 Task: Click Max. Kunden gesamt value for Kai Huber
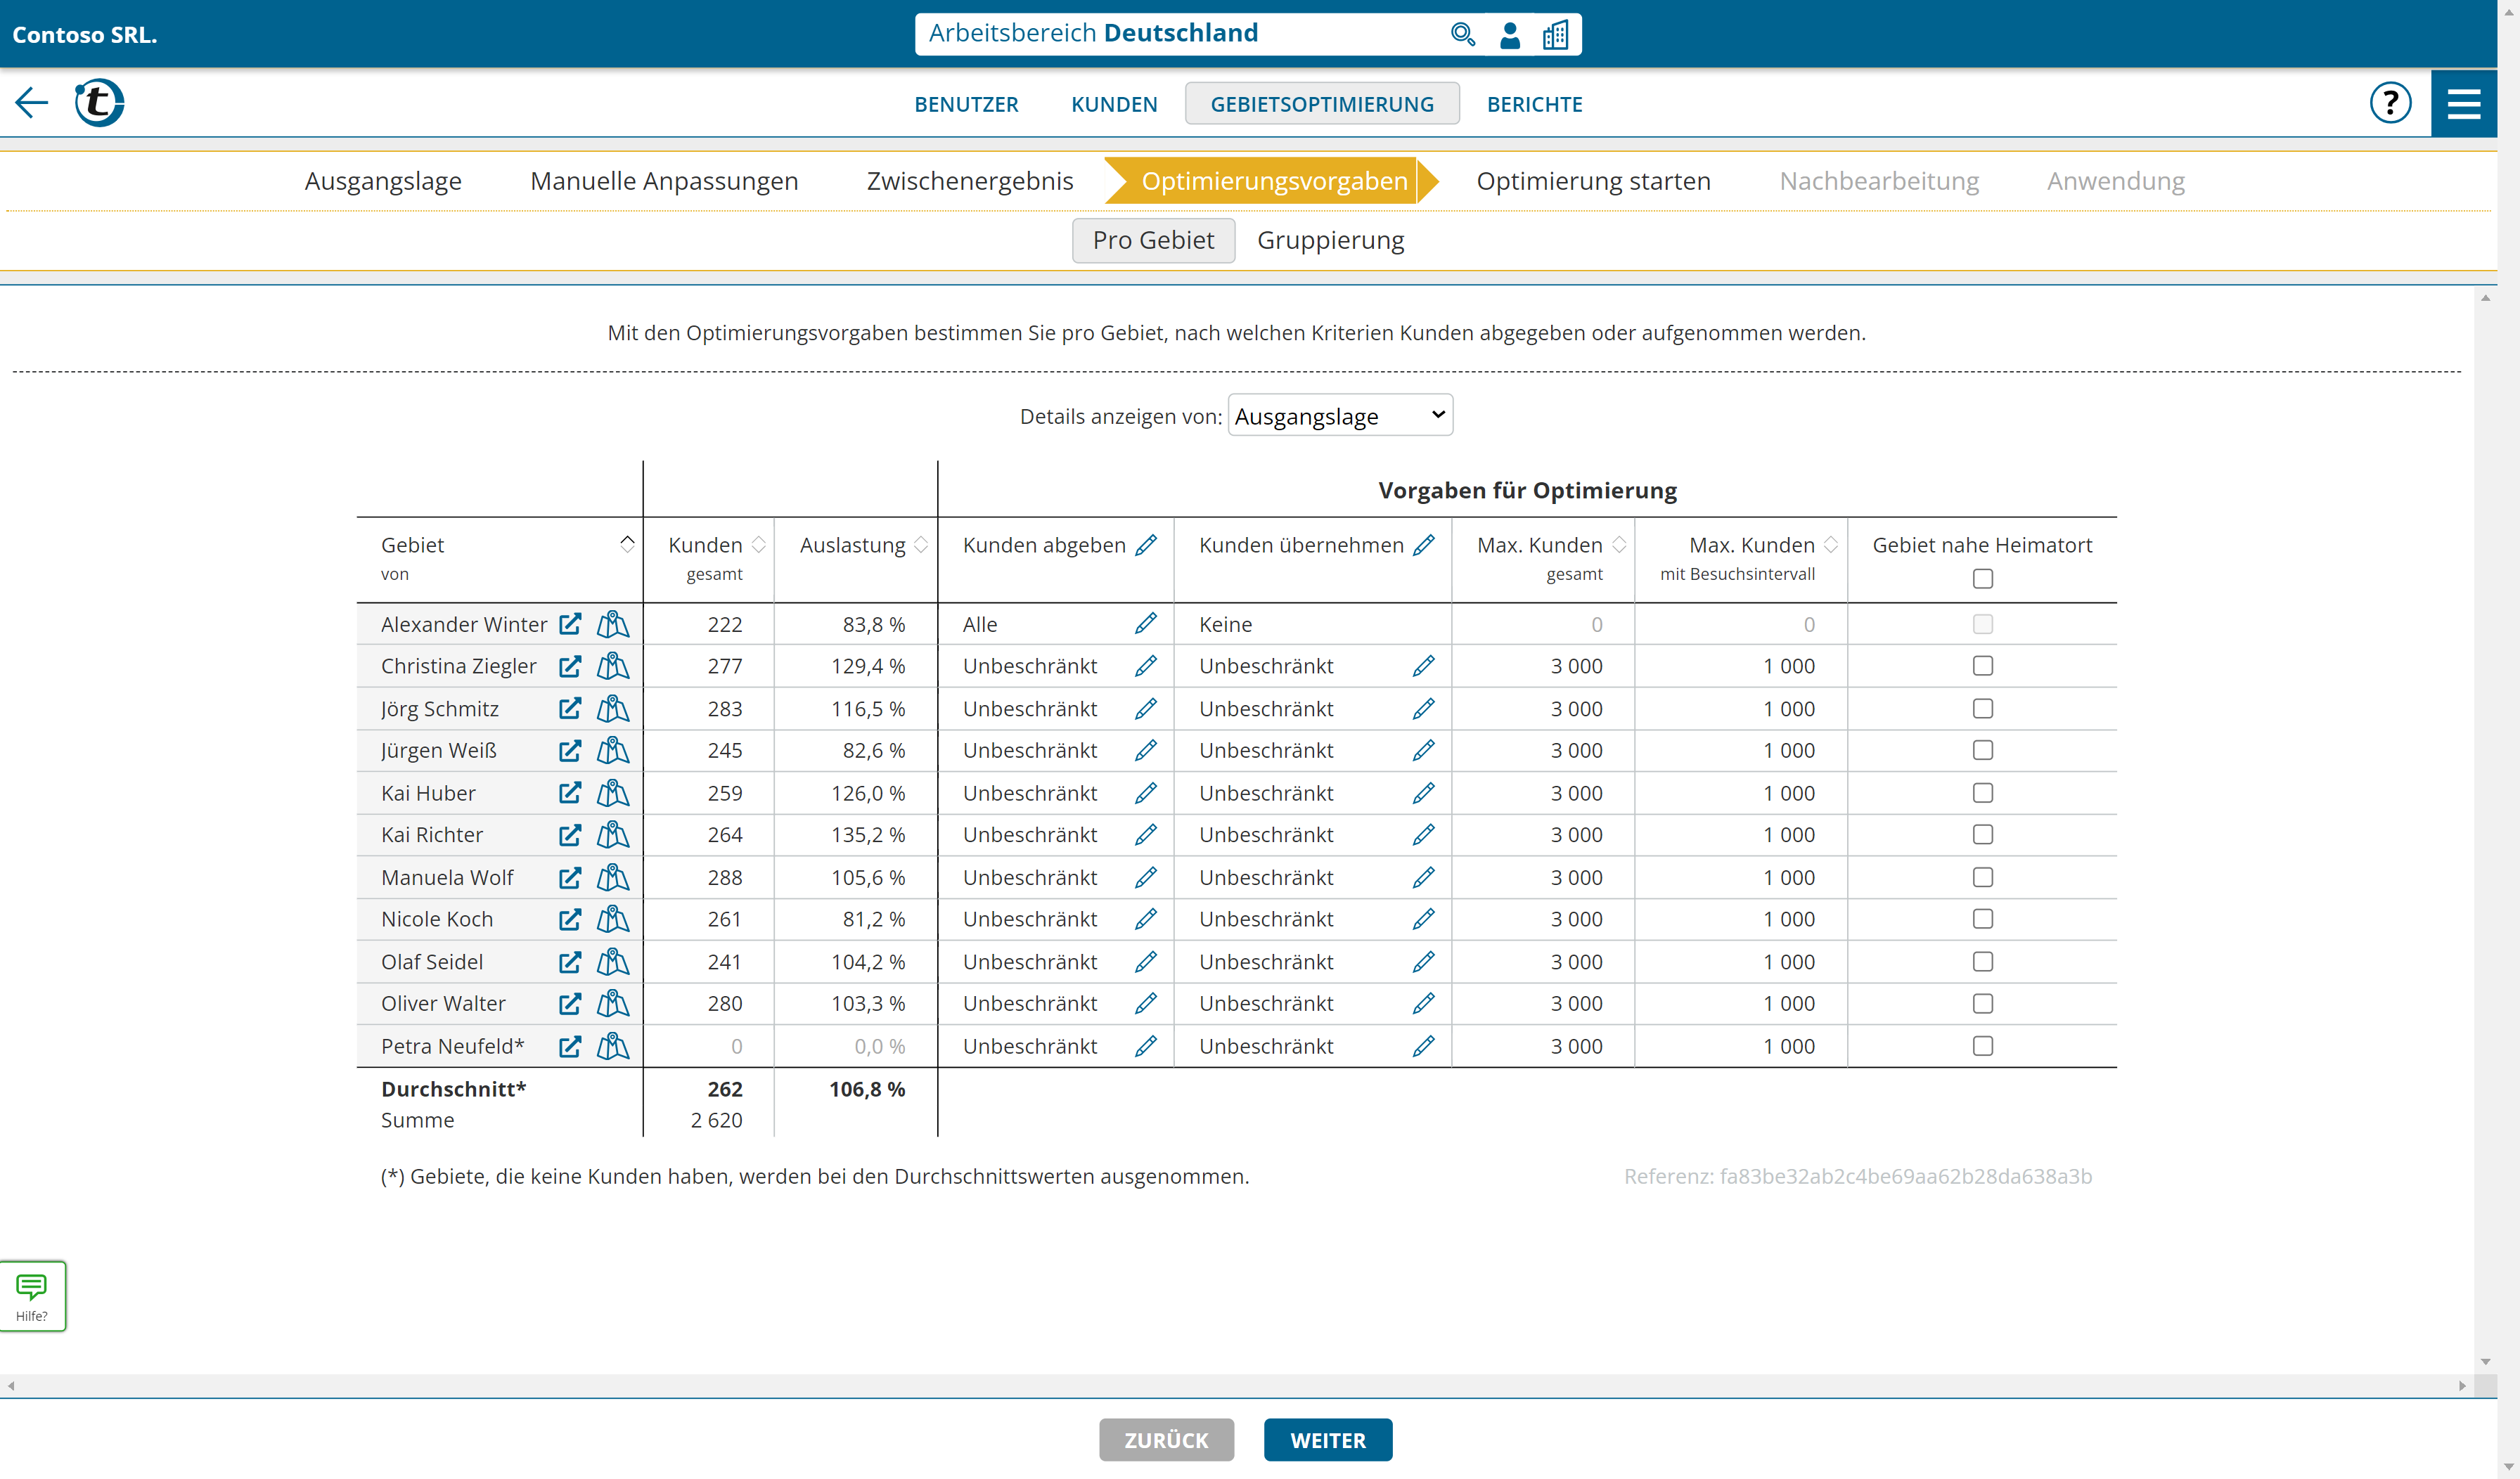1576,793
